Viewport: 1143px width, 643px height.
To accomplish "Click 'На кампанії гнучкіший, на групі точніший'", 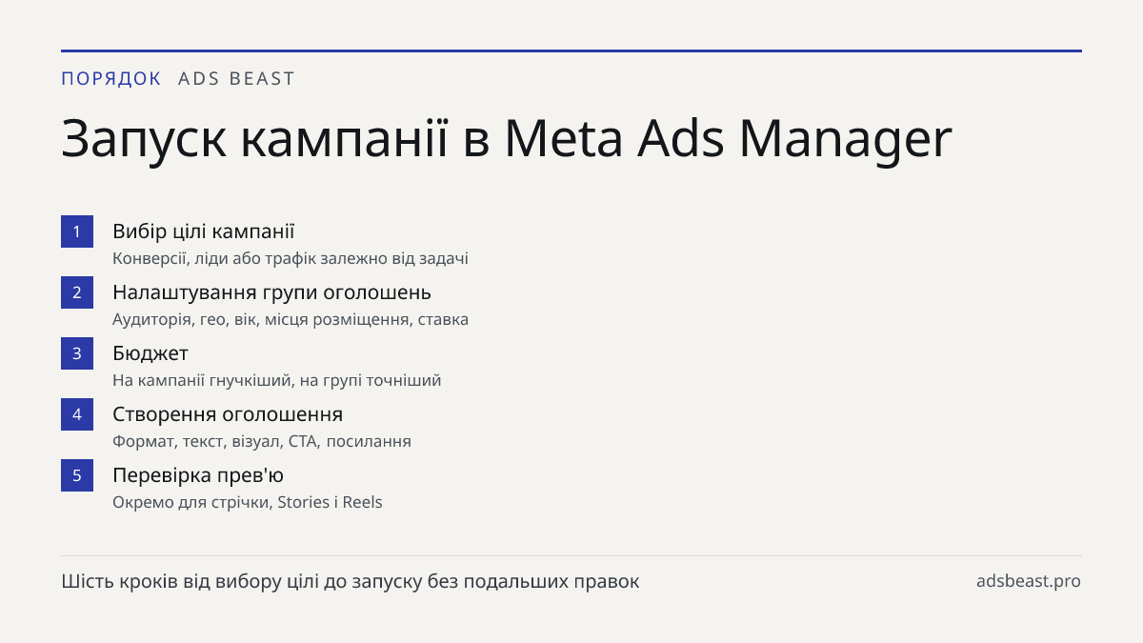I will 277,380.
